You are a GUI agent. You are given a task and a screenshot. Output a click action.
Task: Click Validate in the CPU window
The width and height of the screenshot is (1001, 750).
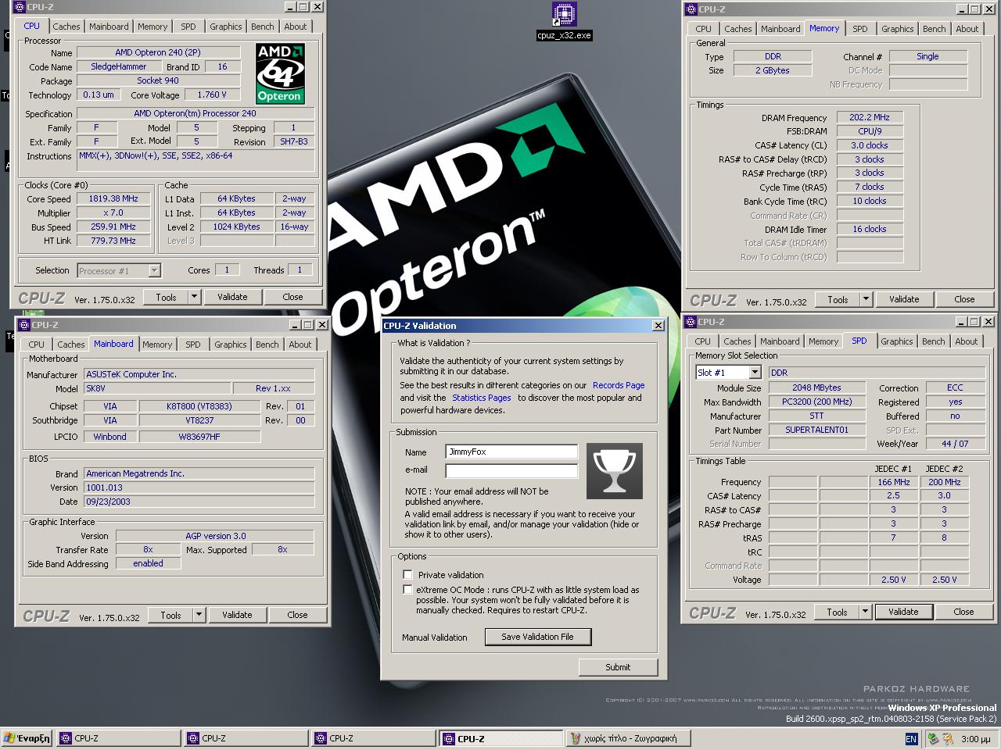click(x=232, y=297)
